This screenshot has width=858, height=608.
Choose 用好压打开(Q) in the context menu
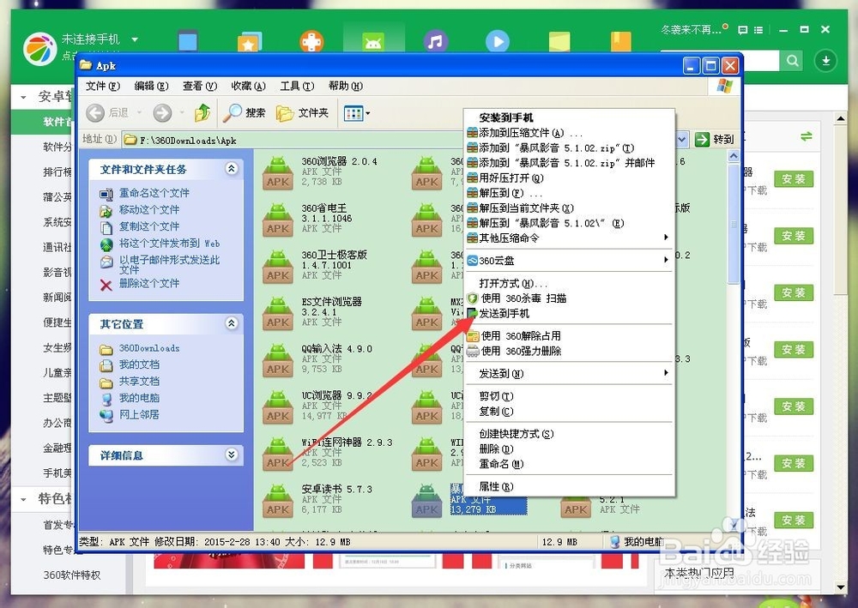569,178
